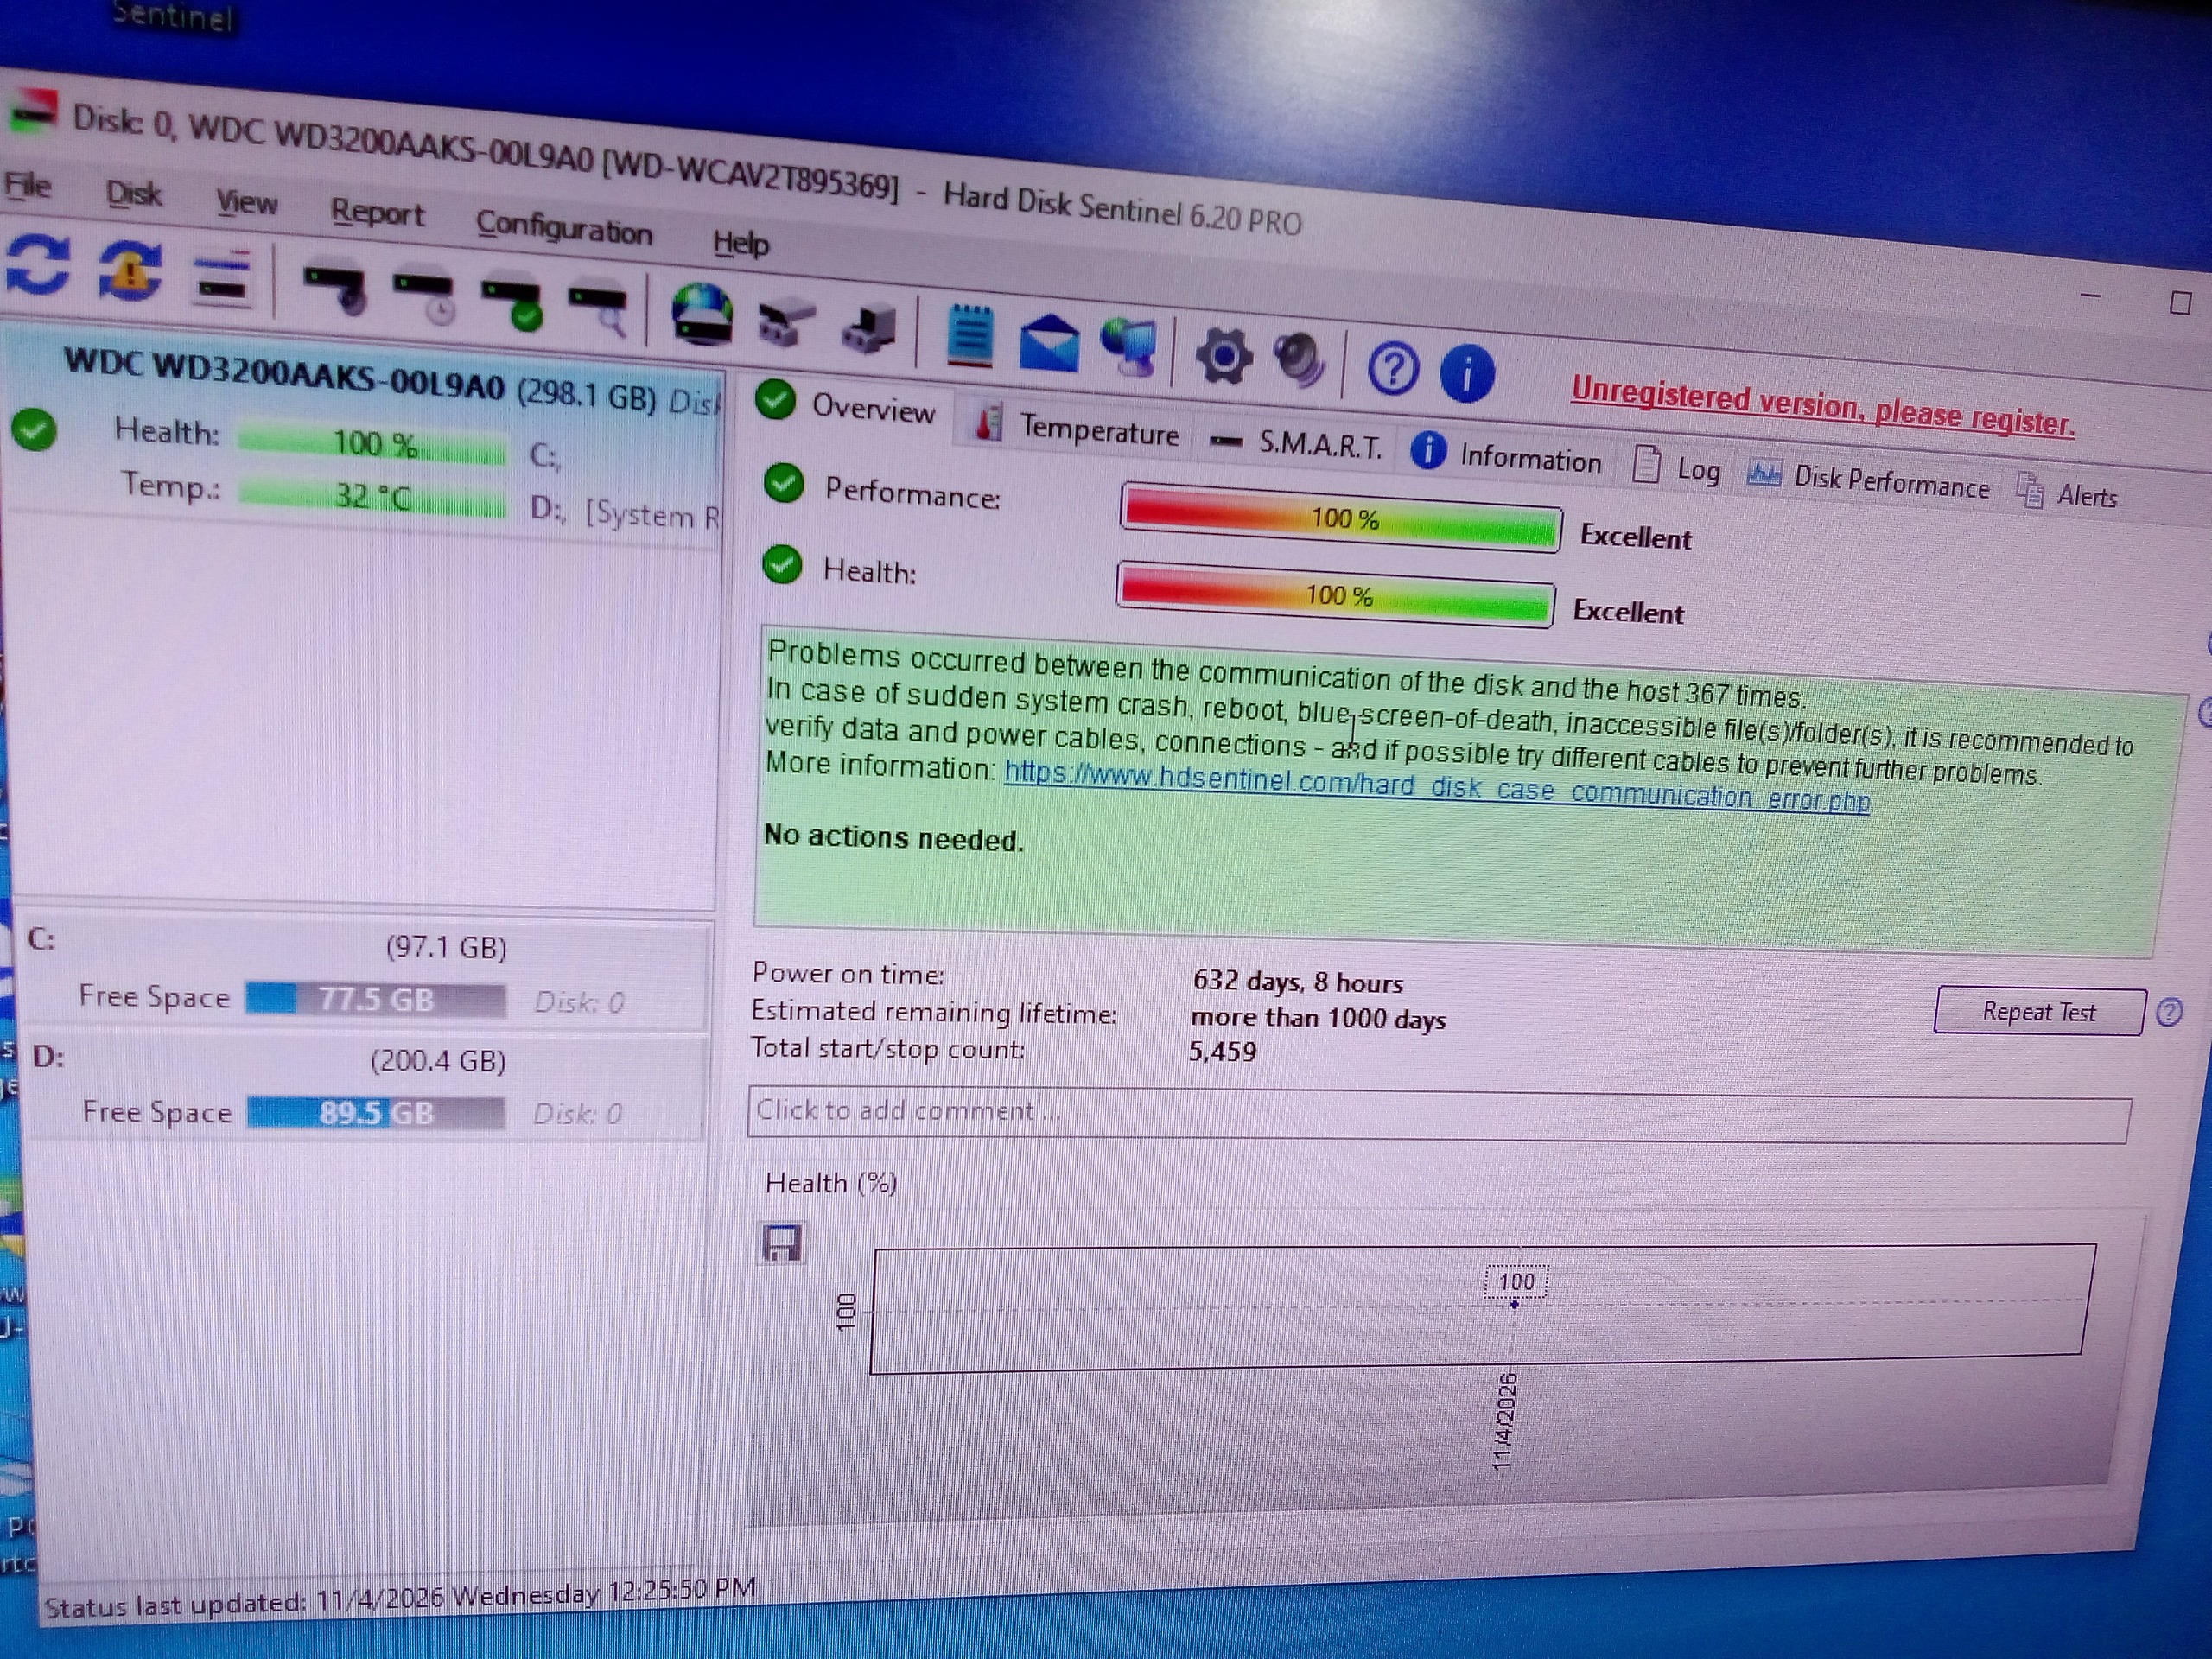Click the Temp. 32 °C bar
This screenshot has width=2212, height=1659.
point(372,496)
